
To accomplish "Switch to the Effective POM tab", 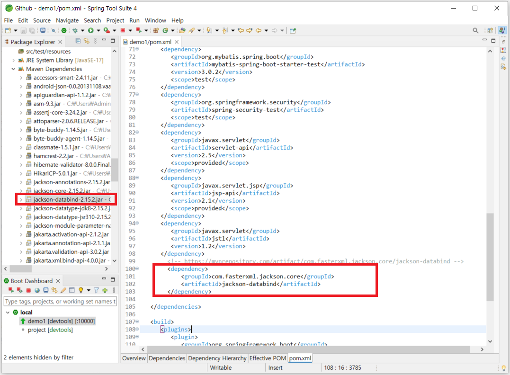I will coord(268,358).
